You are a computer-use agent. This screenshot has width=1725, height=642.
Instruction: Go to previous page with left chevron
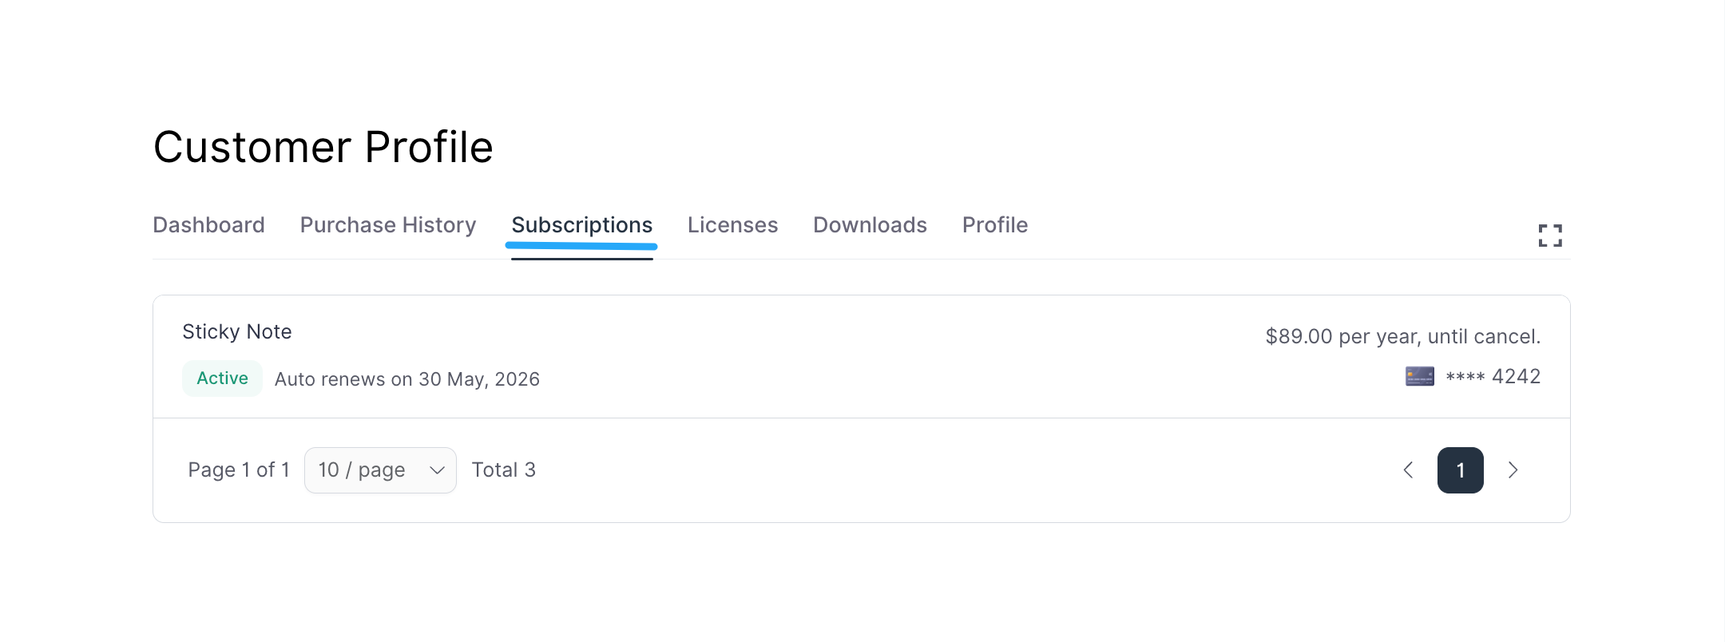pos(1408,470)
